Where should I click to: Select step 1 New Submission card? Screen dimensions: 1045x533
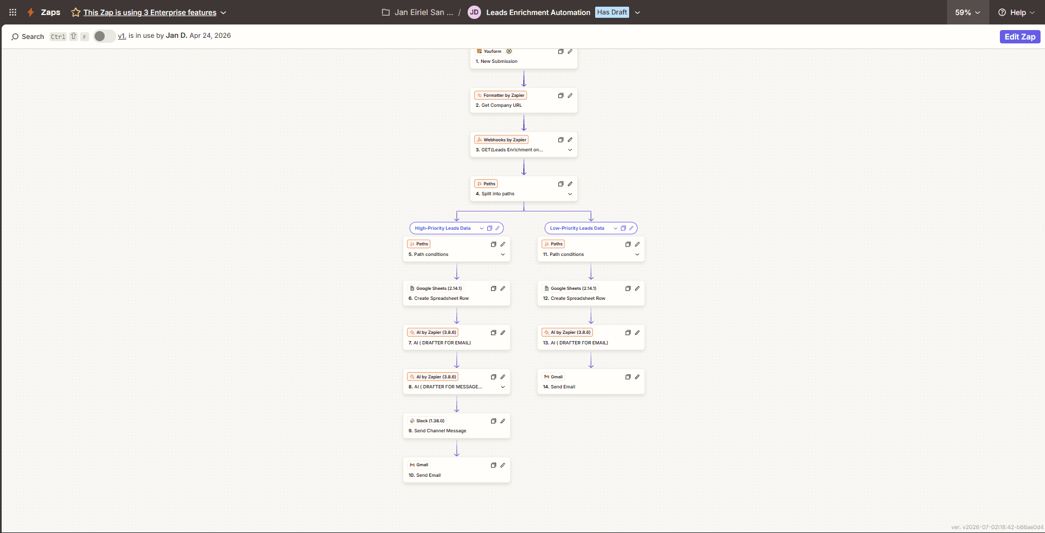tap(524, 58)
